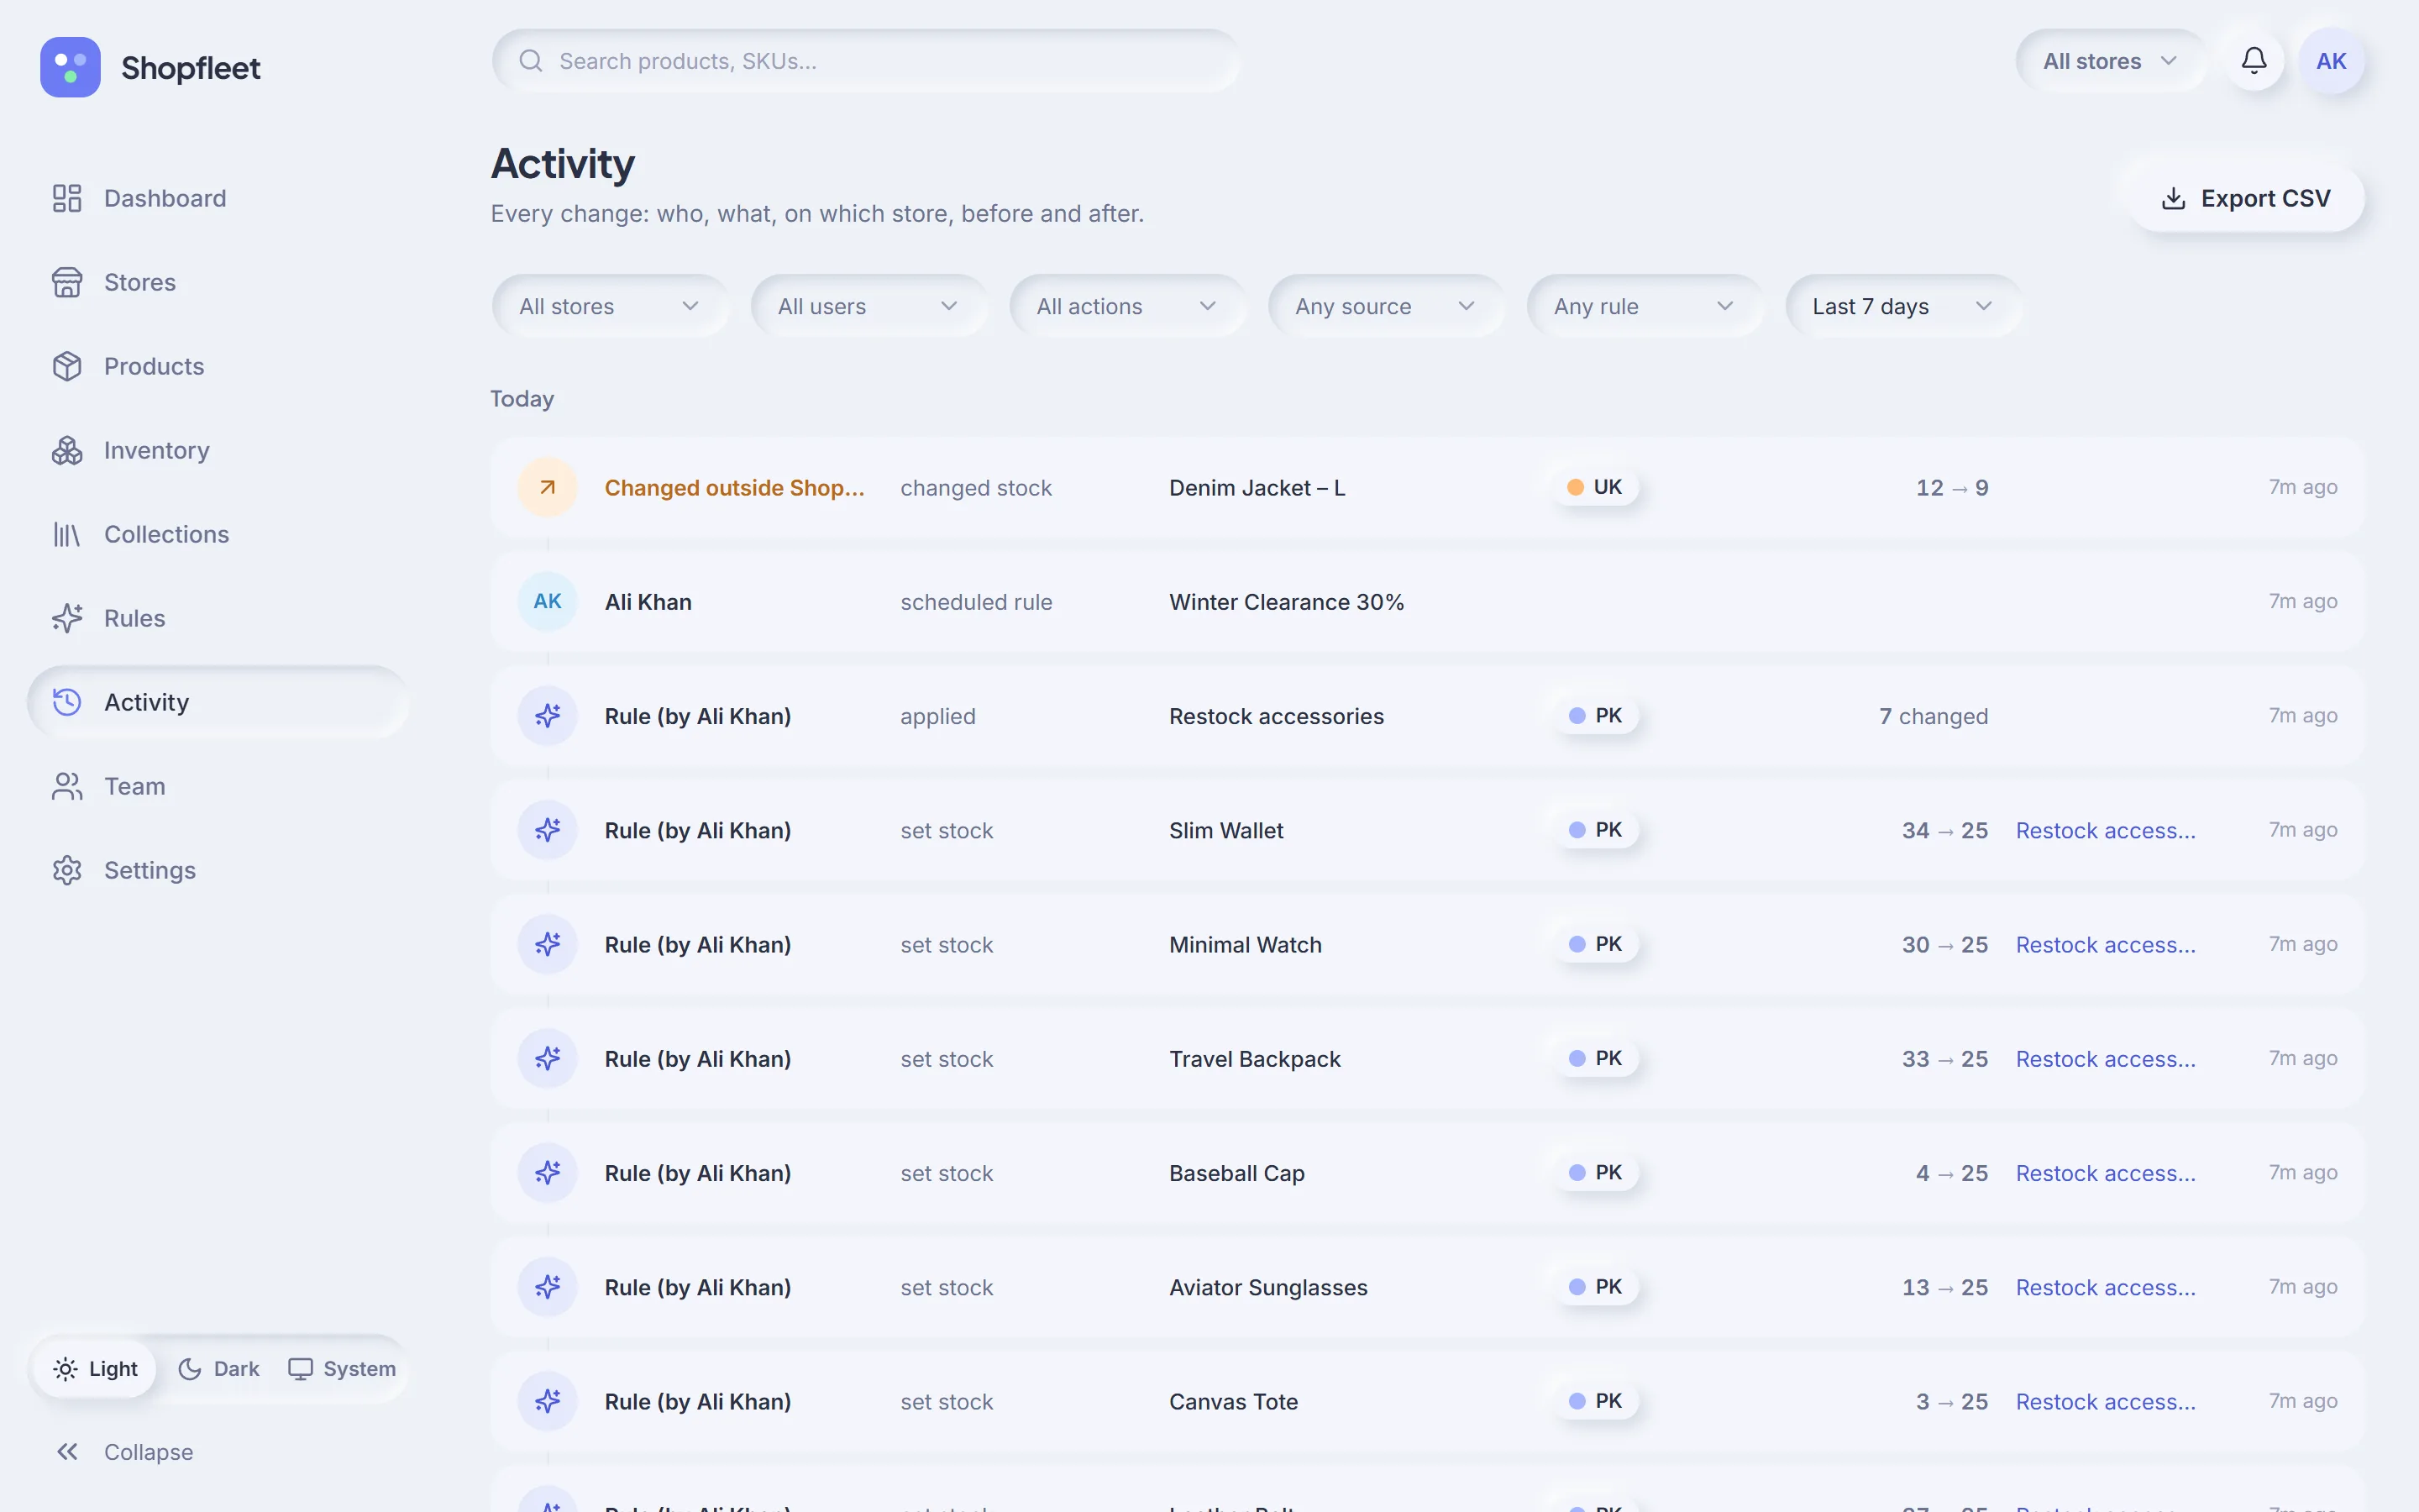Click the Collections library icon
The image size is (2419, 1512).
(67, 534)
